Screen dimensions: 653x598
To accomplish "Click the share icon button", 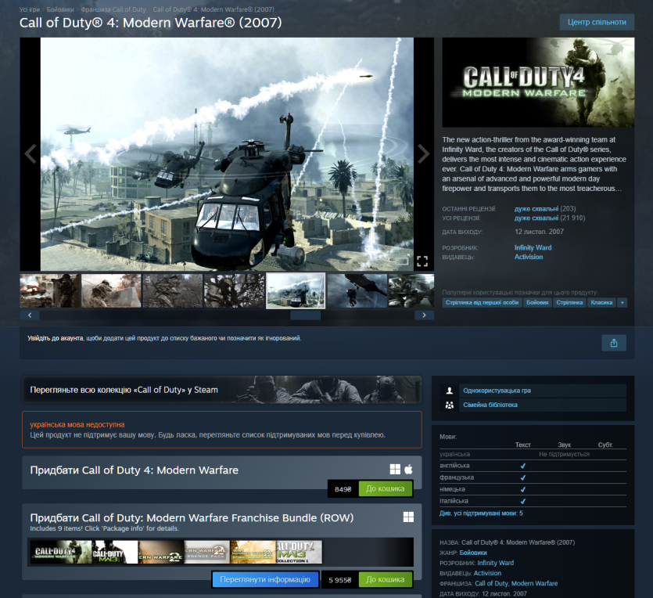I will [x=614, y=343].
